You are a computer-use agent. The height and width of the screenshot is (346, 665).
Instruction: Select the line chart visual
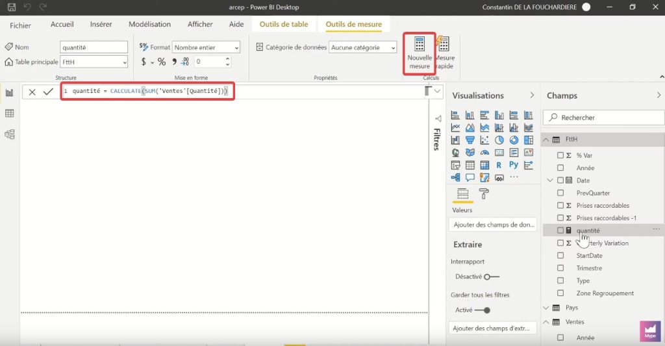click(x=455, y=128)
